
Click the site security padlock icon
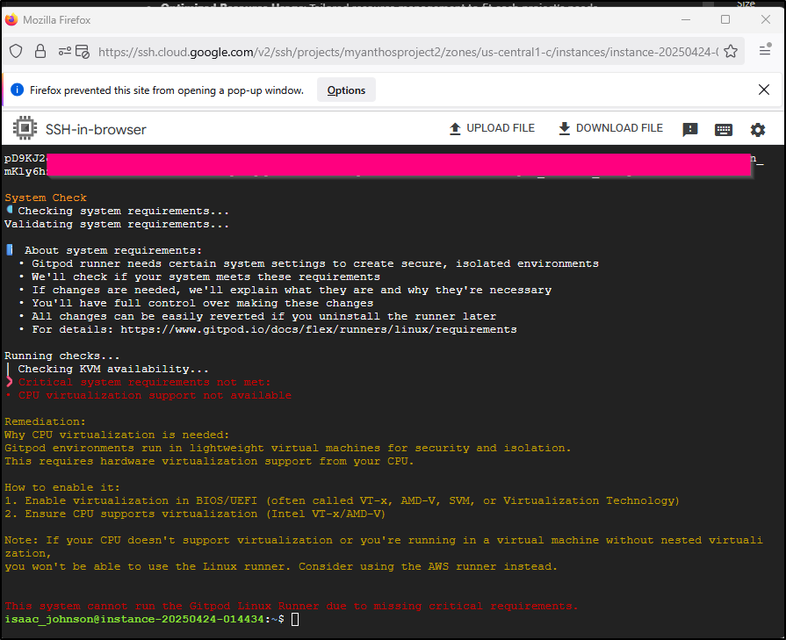tap(40, 52)
